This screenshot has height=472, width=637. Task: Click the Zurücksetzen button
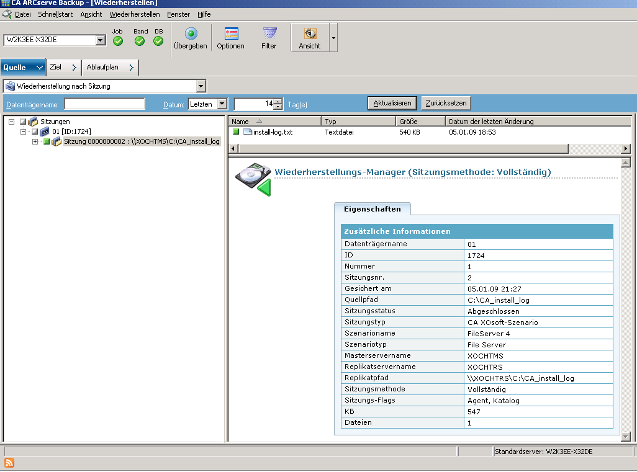446,103
